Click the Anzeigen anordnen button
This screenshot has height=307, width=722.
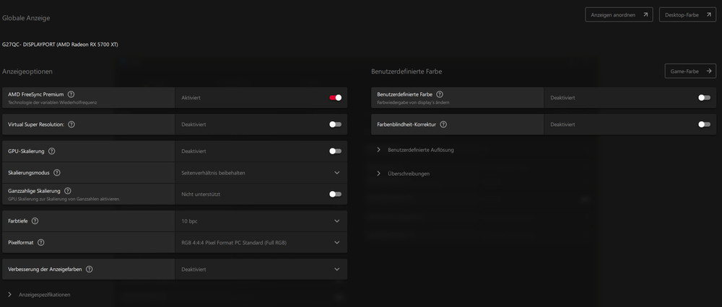click(619, 14)
